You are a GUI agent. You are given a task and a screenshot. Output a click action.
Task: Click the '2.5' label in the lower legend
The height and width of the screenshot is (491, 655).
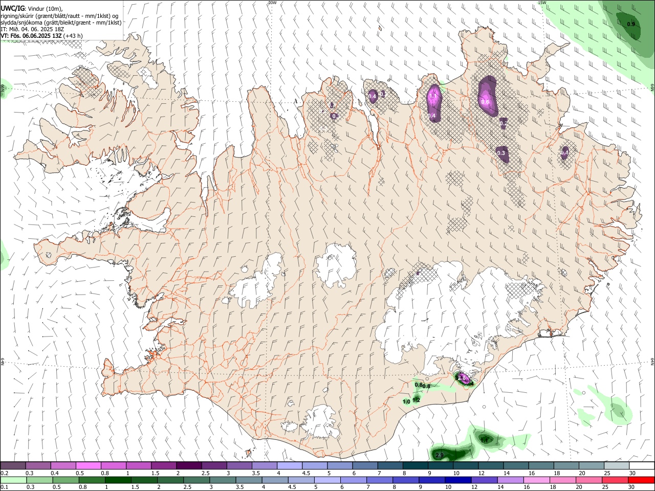click(188, 487)
